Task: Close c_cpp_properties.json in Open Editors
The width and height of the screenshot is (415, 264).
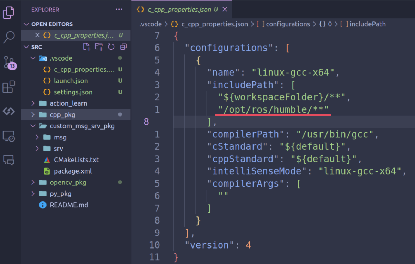Action: pyautogui.click(x=37, y=35)
